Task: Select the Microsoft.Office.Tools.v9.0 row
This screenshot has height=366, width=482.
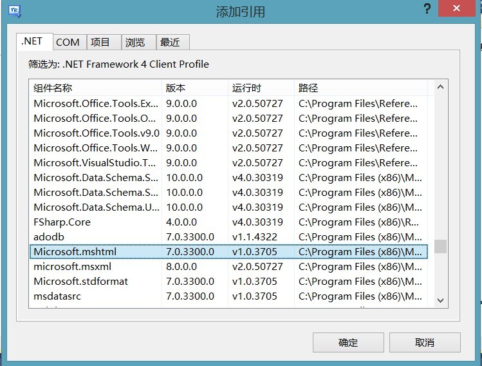Action: click(228, 133)
